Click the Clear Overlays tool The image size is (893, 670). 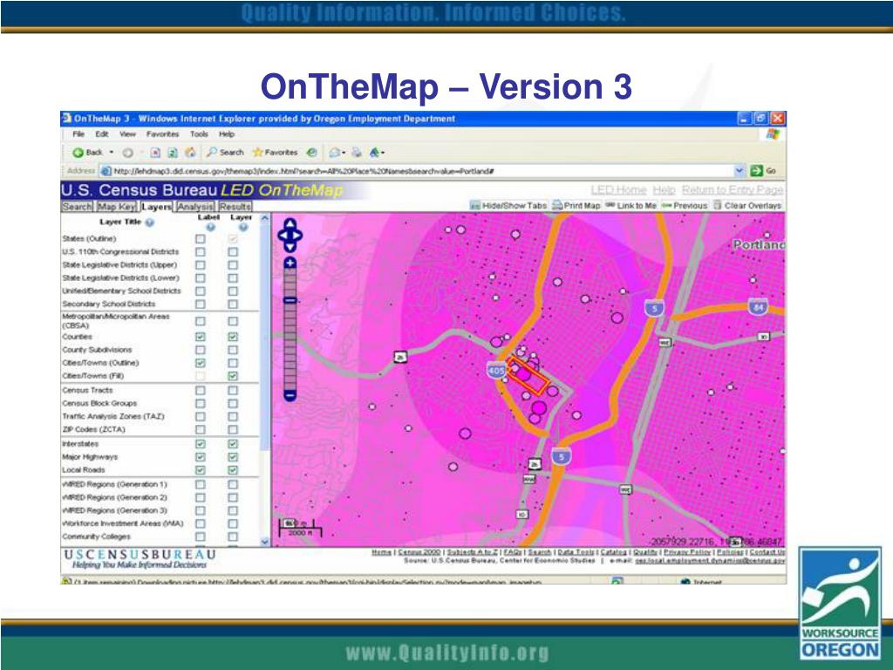(x=747, y=206)
